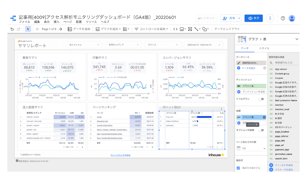
Task: Select the イベント名 dimension chip
Action: (x=251, y=86)
